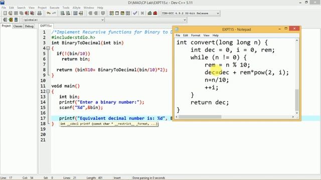The width and height of the screenshot is (321, 180).
Task: Click the Save file toolbar icon
Action: [16, 13]
